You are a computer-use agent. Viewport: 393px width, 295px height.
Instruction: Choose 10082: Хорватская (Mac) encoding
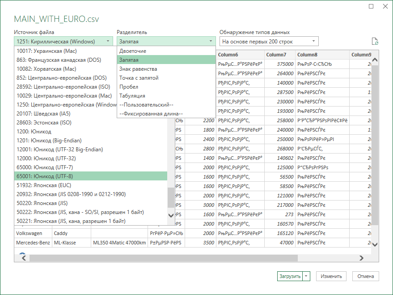[x=66, y=69]
